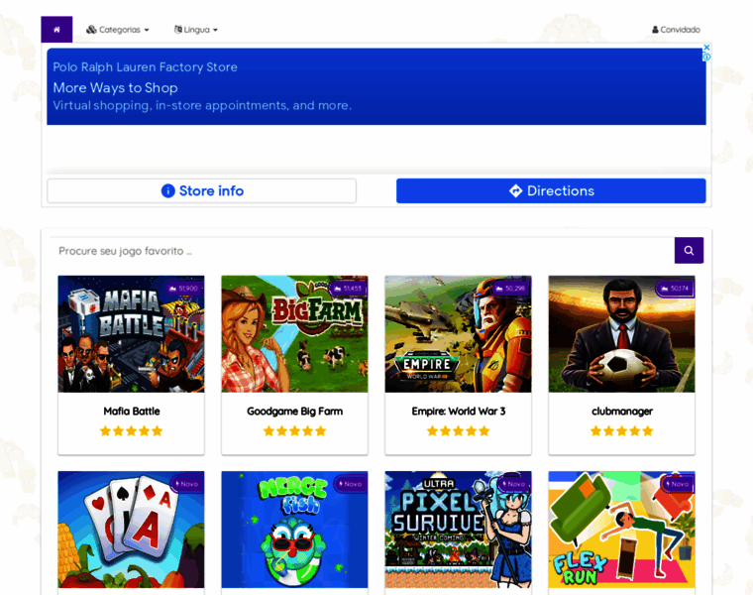Open the Flex Run game thumbnail
The height and width of the screenshot is (595, 753).
click(x=621, y=530)
